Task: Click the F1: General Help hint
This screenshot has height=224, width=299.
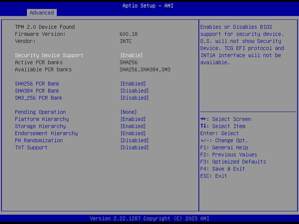Action: 224,147
